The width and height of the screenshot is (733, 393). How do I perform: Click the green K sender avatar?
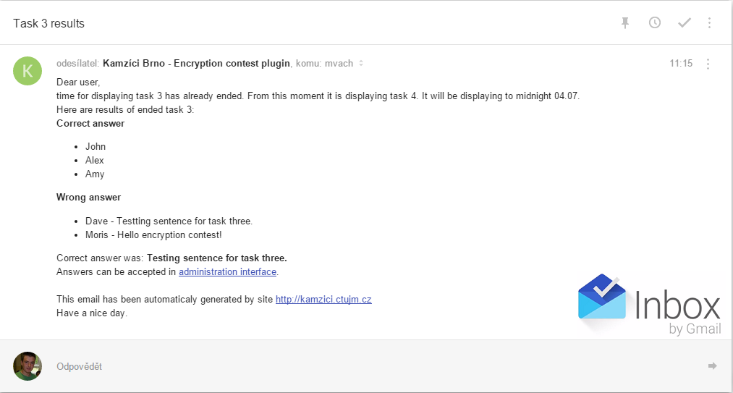click(27, 71)
